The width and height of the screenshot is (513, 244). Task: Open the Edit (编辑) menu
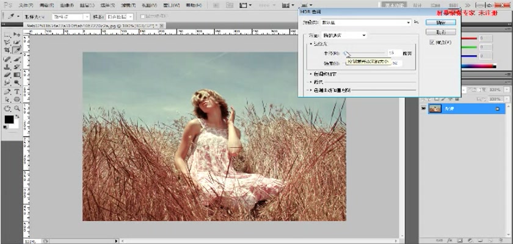(x=46, y=5)
